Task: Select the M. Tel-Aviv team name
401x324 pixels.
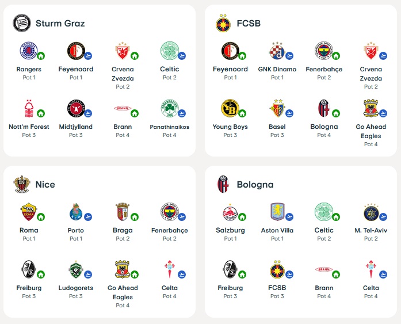Action: coord(371,230)
